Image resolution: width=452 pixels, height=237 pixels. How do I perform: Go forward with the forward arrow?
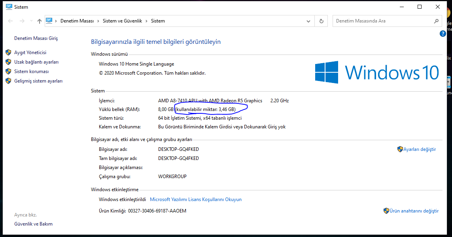coord(22,21)
